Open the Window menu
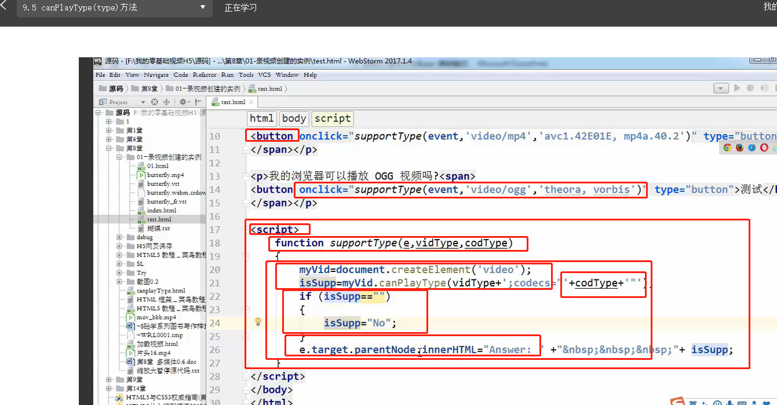The image size is (777, 405). pyautogui.click(x=287, y=75)
